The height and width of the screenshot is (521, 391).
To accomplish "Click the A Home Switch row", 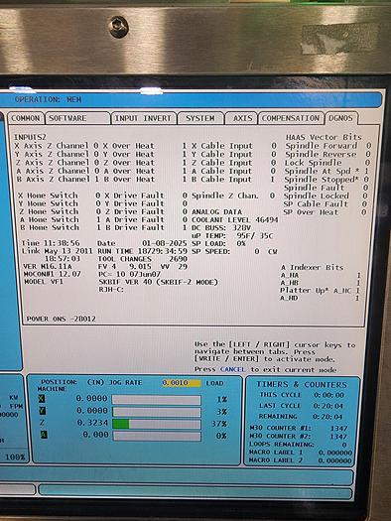I will 60,219.
